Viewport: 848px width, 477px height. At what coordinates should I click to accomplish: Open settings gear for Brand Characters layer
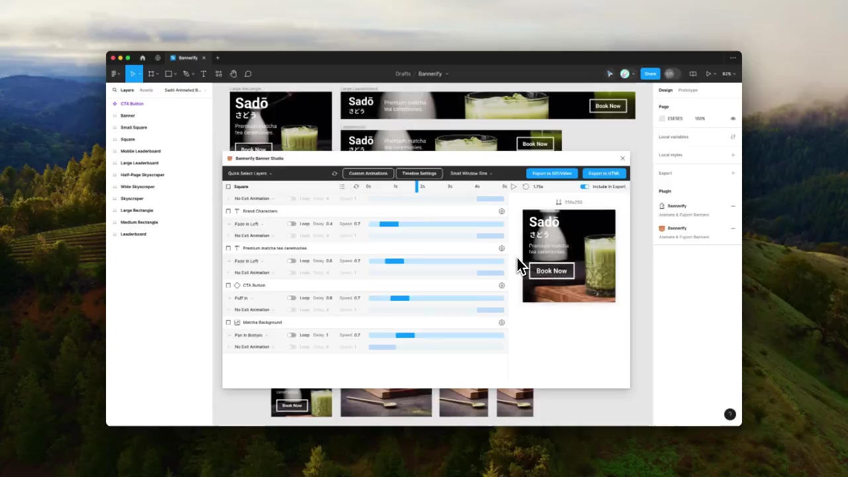click(x=502, y=211)
